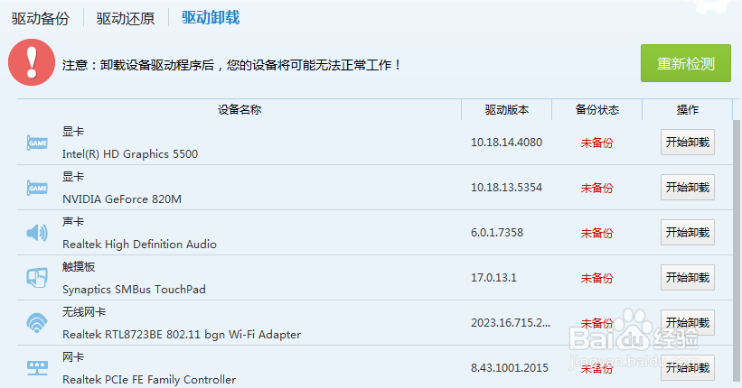Start uninstalling Intel HD Graphics 5500 driver

(x=688, y=143)
